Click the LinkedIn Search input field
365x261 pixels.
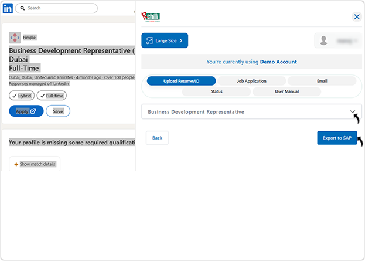59,8
